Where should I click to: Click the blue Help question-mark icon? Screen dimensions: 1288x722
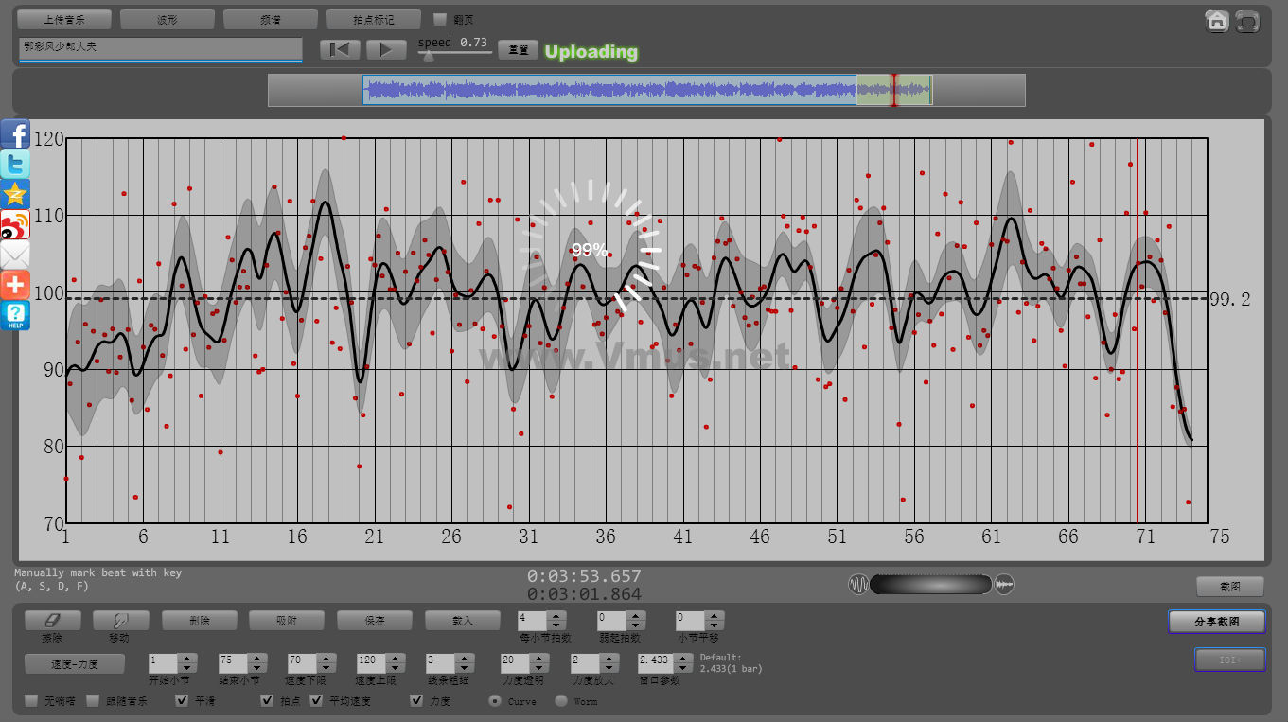(x=15, y=315)
